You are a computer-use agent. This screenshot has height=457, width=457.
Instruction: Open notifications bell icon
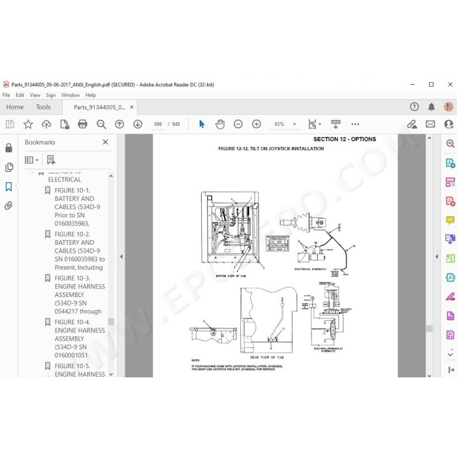(x=432, y=107)
